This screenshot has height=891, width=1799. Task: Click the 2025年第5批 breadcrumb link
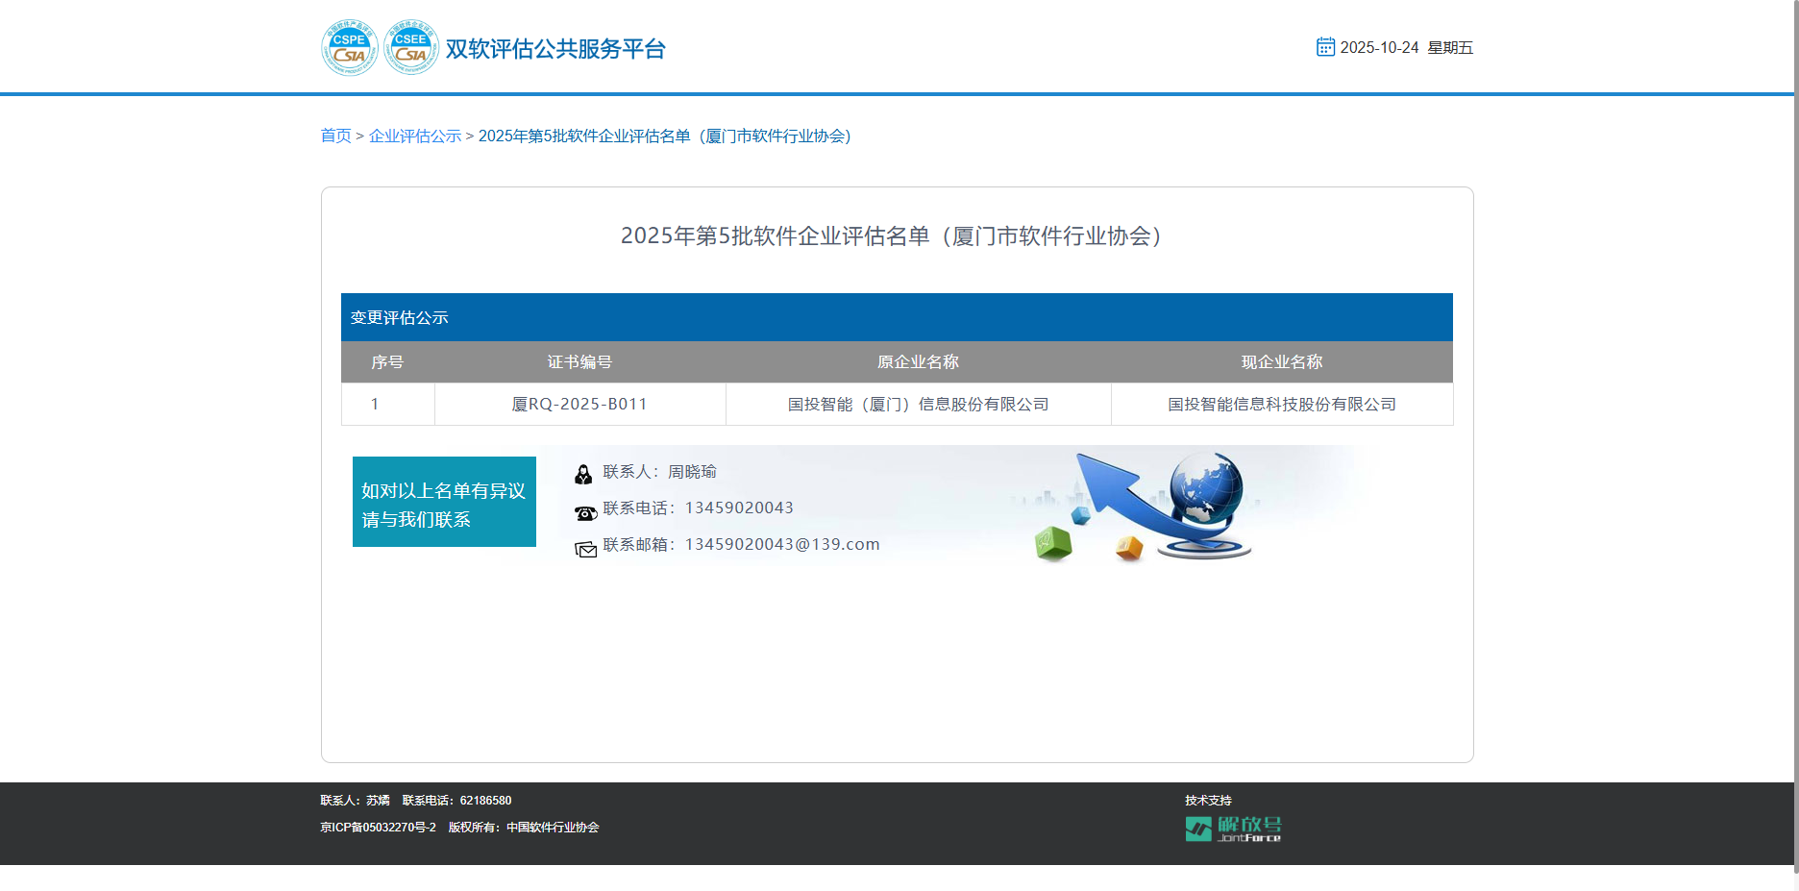(x=664, y=136)
